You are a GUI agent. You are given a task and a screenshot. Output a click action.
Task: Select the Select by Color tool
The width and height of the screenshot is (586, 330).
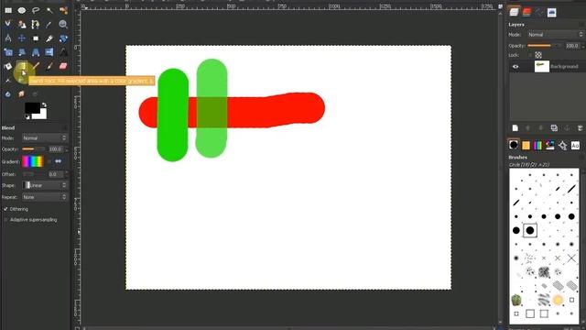(63, 10)
